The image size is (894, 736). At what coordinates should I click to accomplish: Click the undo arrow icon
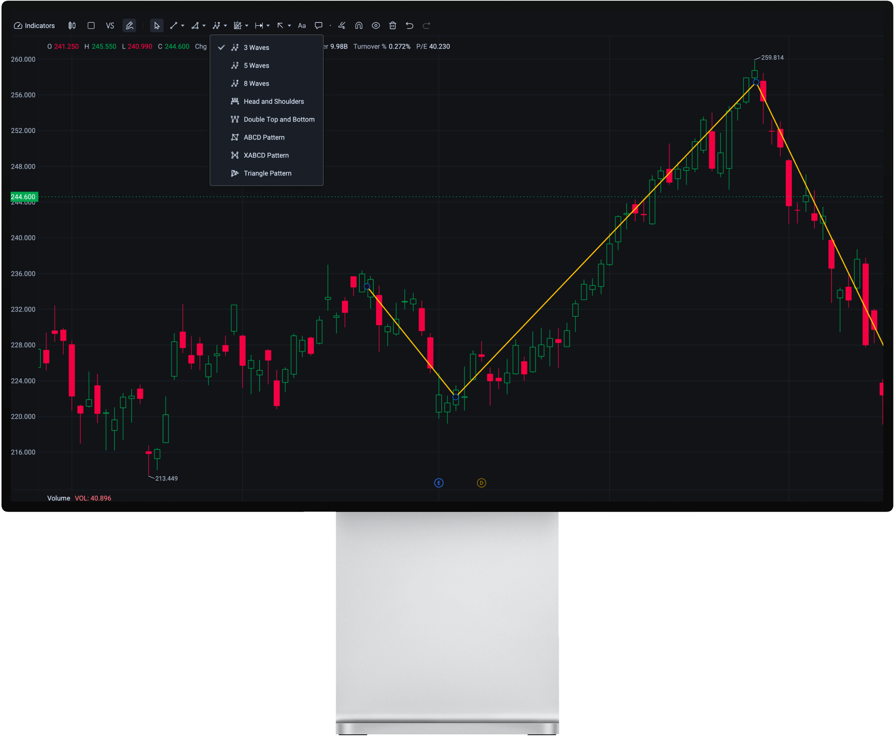[x=409, y=26]
